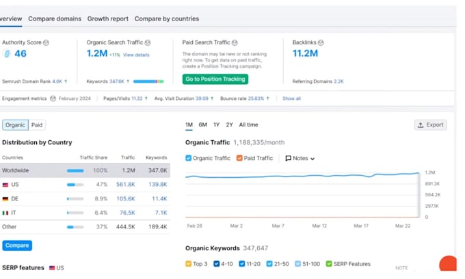Click Backlinks info icon
The height and width of the screenshot is (279, 465).
pos(321,42)
